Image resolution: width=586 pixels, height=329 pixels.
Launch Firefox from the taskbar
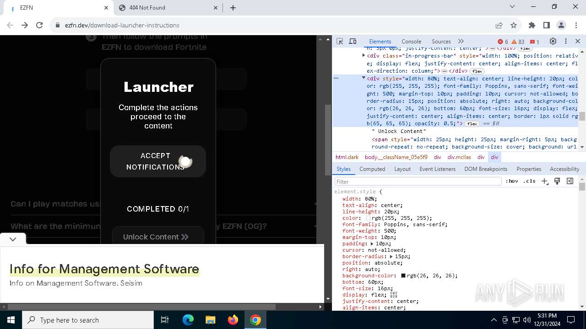(233, 320)
